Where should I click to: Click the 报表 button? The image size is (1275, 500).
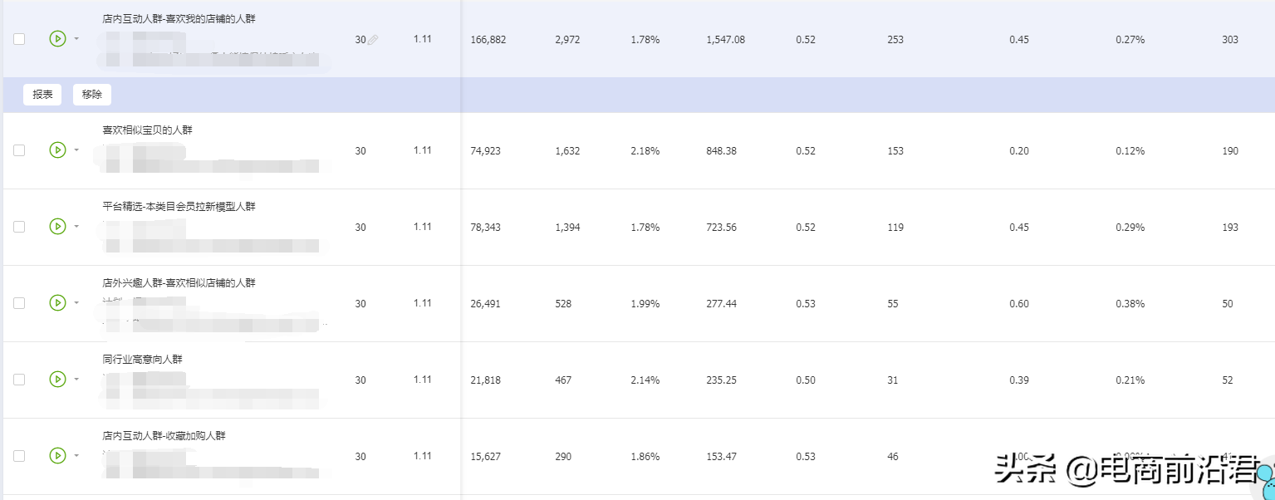[42, 95]
